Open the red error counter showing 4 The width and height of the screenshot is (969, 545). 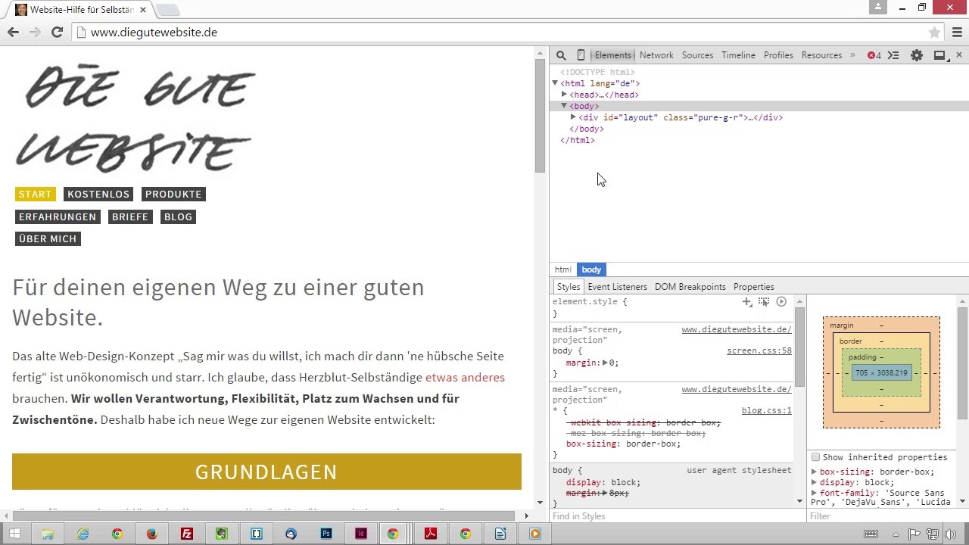pos(874,55)
